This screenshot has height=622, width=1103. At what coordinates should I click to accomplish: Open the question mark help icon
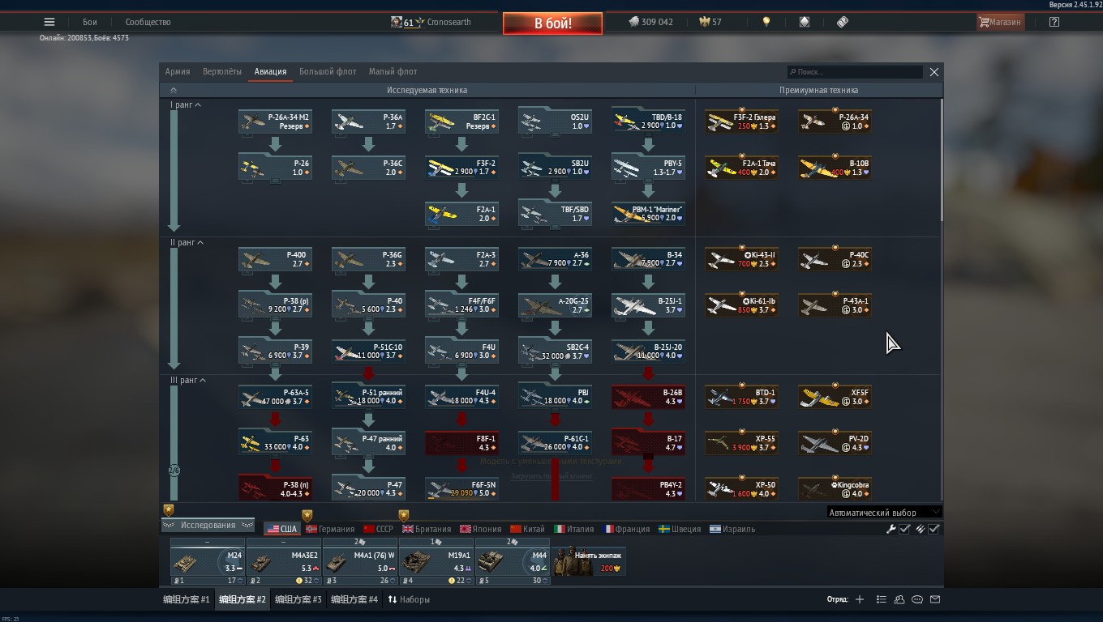click(x=1054, y=22)
